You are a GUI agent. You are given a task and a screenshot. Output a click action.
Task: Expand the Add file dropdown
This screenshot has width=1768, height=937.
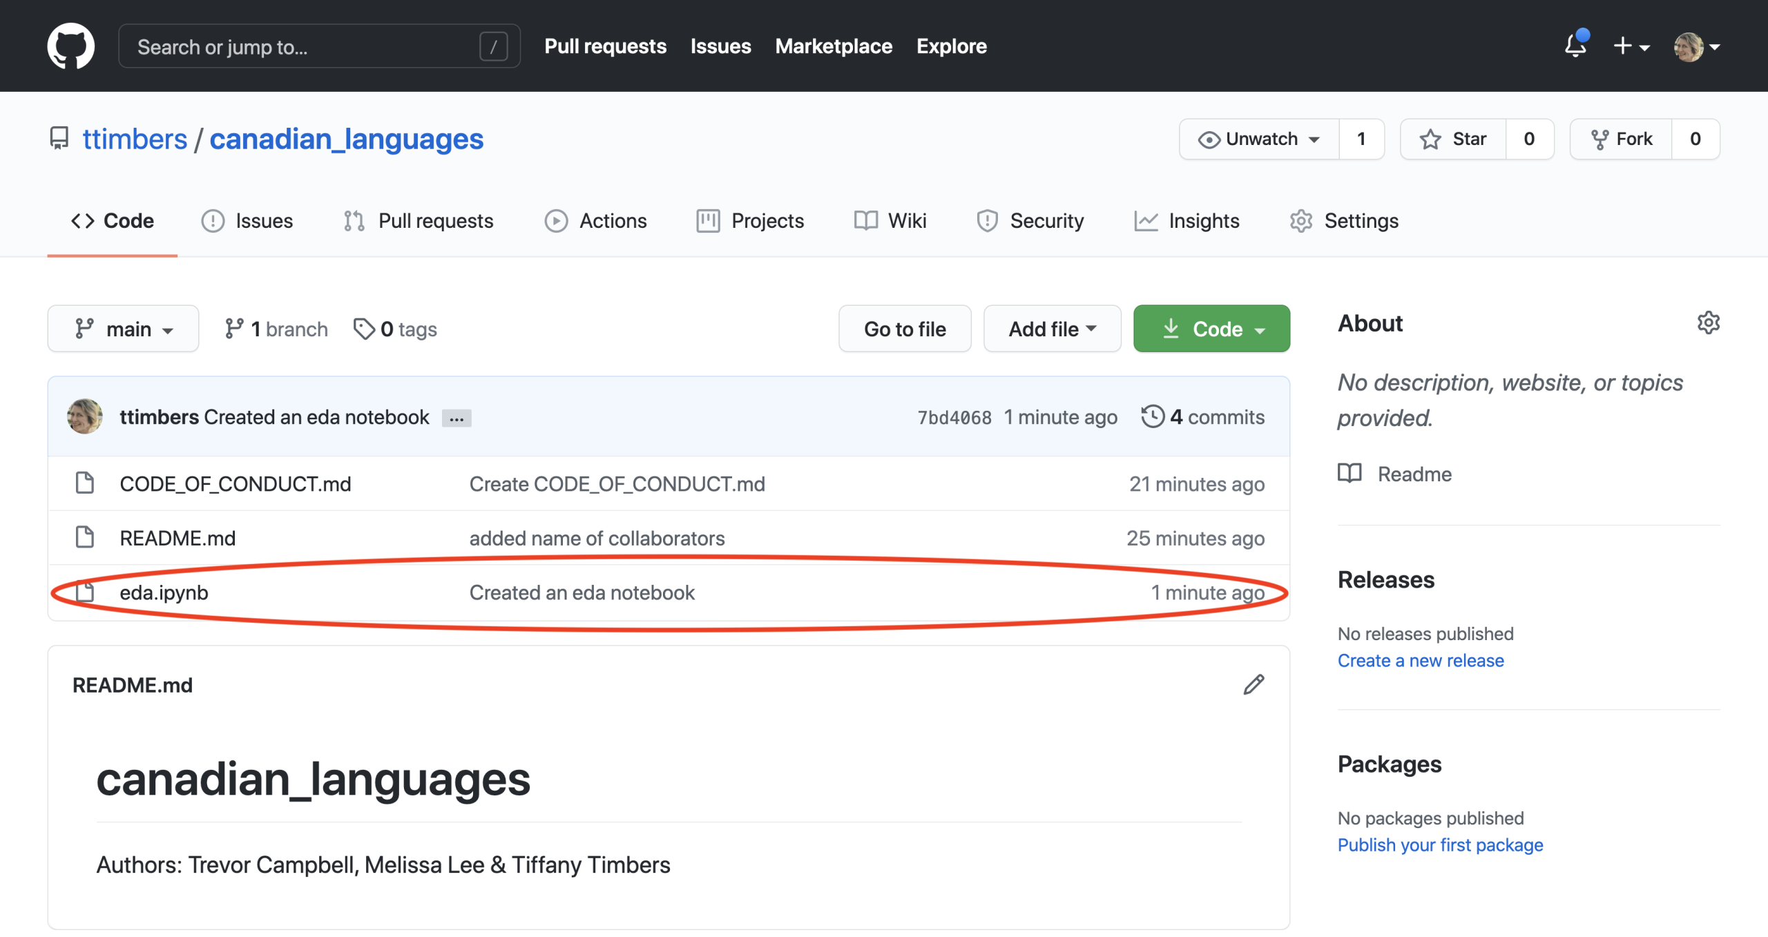[x=1052, y=329]
